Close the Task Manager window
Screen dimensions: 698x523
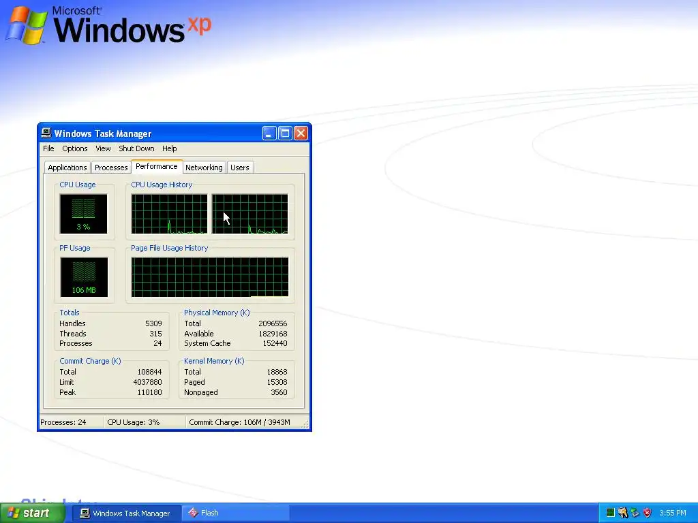pyautogui.click(x=301, y=133)
